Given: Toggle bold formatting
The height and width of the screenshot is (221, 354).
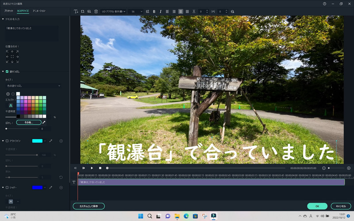Looking at the screenshot, I should (154, 11).
